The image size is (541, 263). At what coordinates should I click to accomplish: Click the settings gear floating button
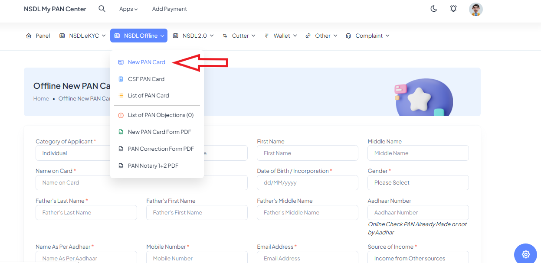click(526, 254)
